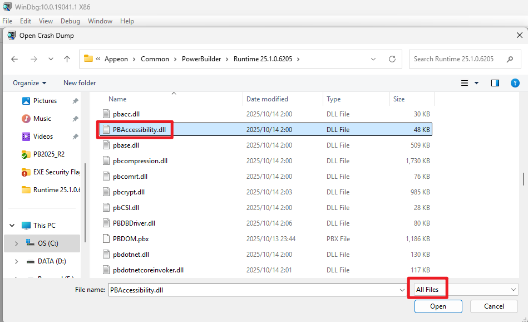Click the Open button
This screenshot has width=528, height=322.
pyautogui.click(x=438, y=306)
